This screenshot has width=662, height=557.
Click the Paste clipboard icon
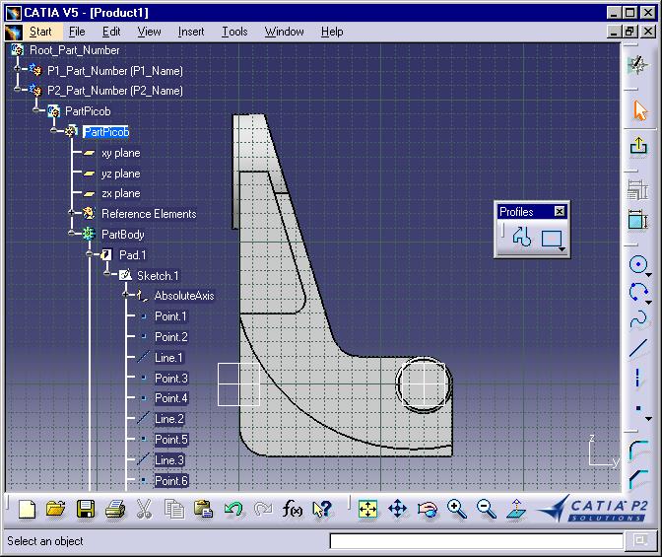(203, 509)
